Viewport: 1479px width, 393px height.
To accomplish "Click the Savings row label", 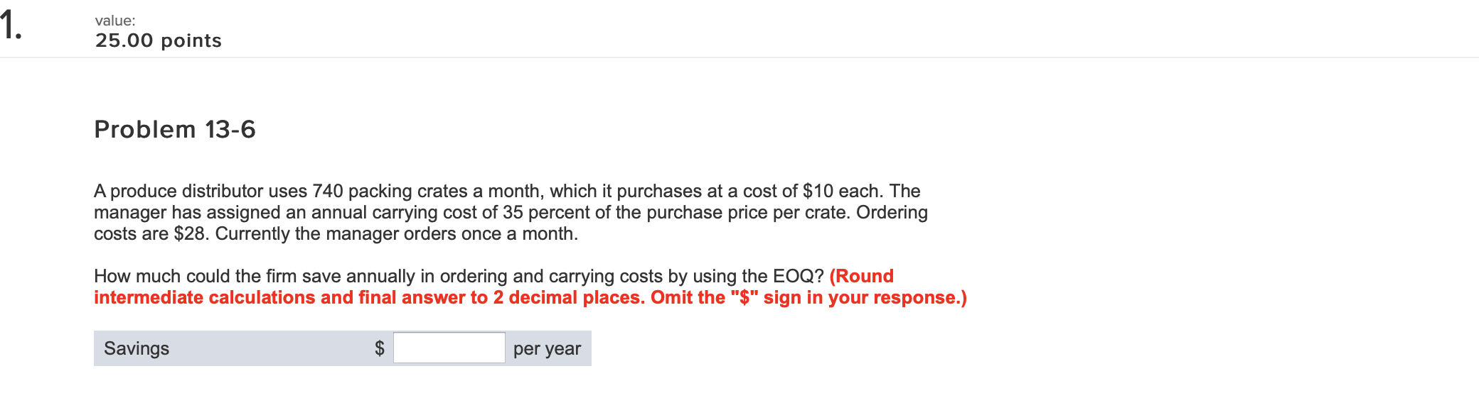I will point(137,348).
